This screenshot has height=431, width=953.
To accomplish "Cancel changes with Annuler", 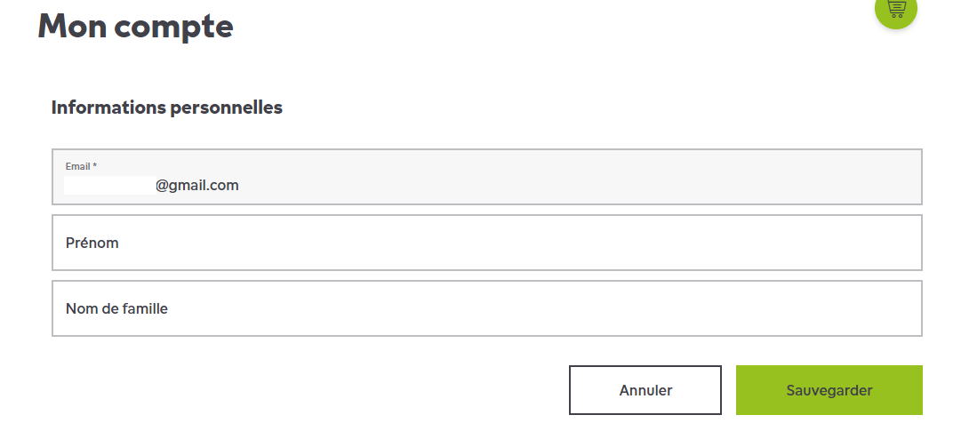I will 645,390.
